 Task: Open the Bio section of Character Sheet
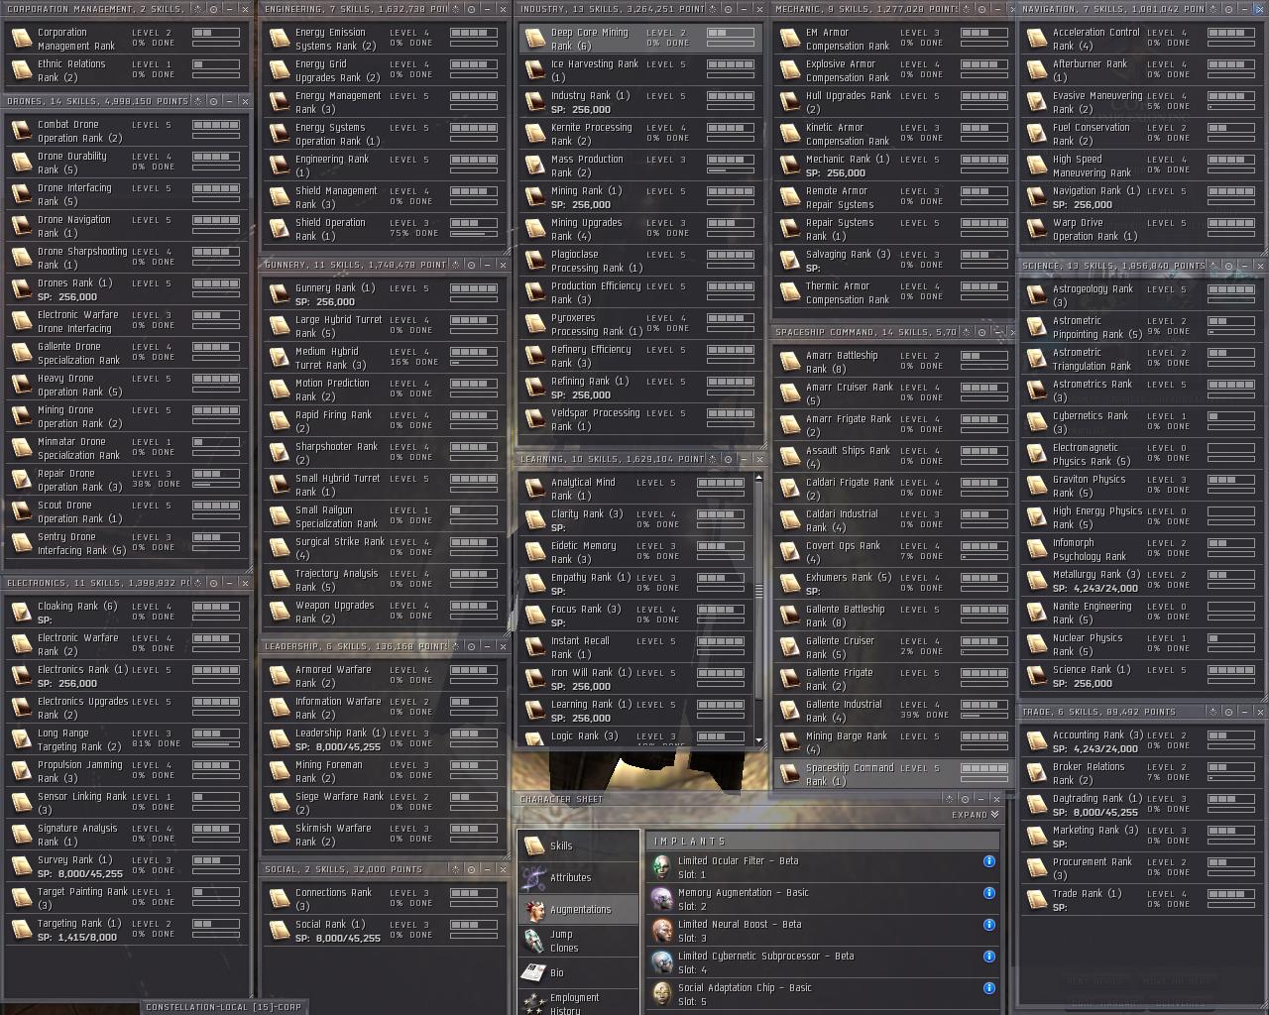pyautogui.click(x=557, y=973)
